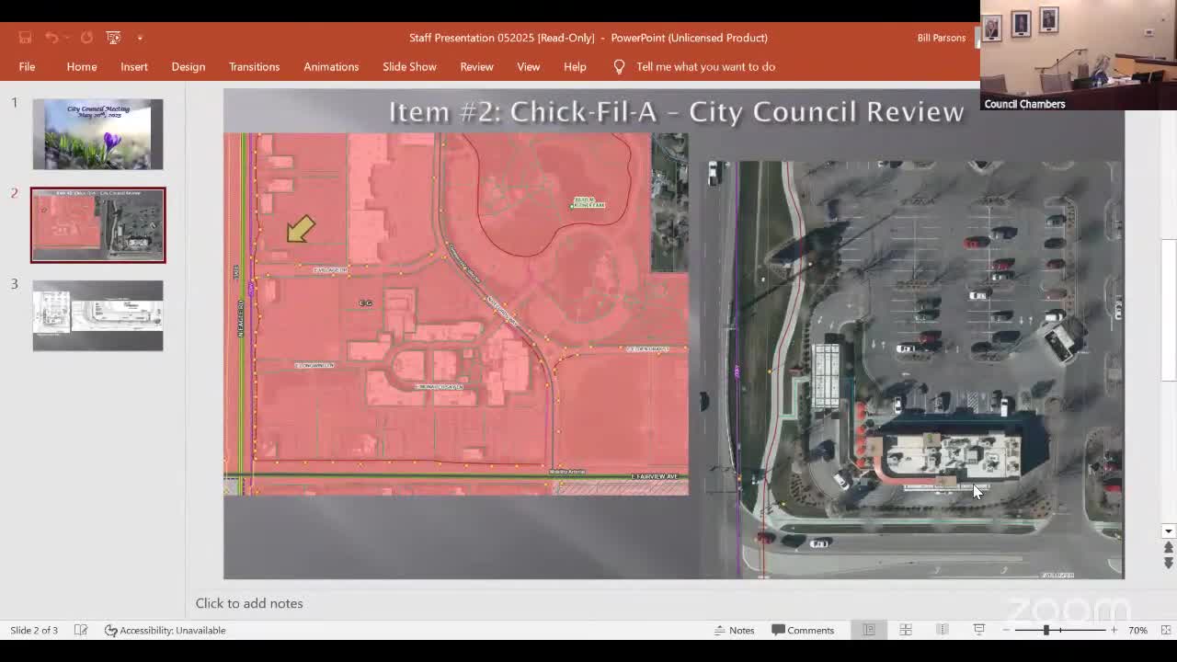The width and height of the screenshot is (1177, 662).
Task: Click the Council Chambers video feed in Zoom
Action: pos(1078,55)
